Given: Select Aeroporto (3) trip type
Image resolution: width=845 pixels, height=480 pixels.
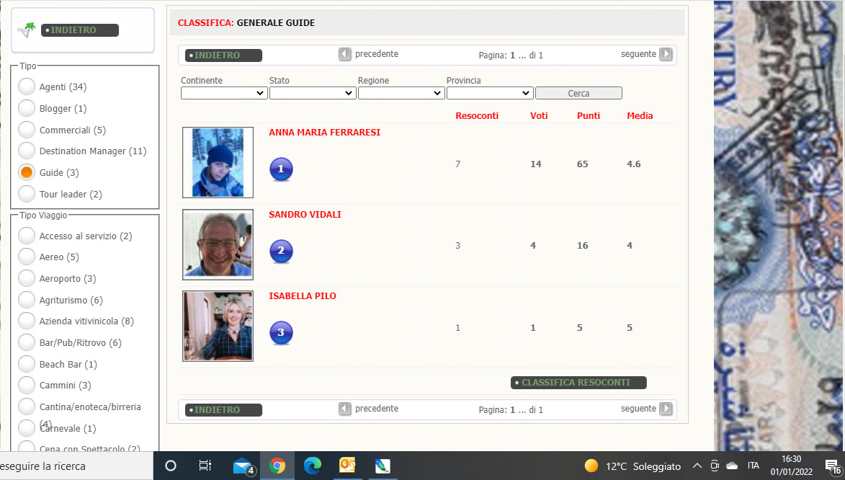Looking at the screenshot, I should point(27,279).
